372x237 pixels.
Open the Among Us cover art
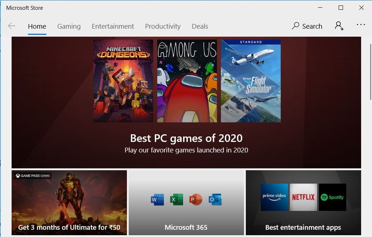coord(187,81)
